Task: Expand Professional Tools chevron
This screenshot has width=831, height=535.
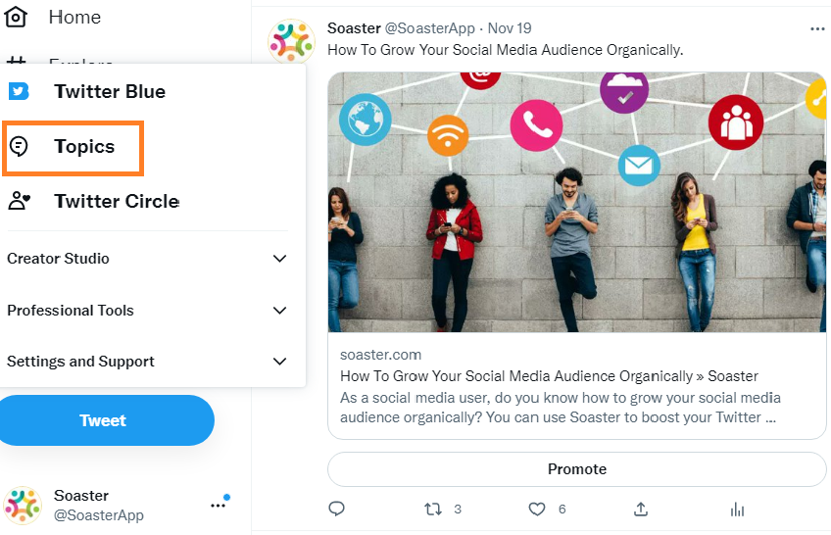Action: click(279, 311)
